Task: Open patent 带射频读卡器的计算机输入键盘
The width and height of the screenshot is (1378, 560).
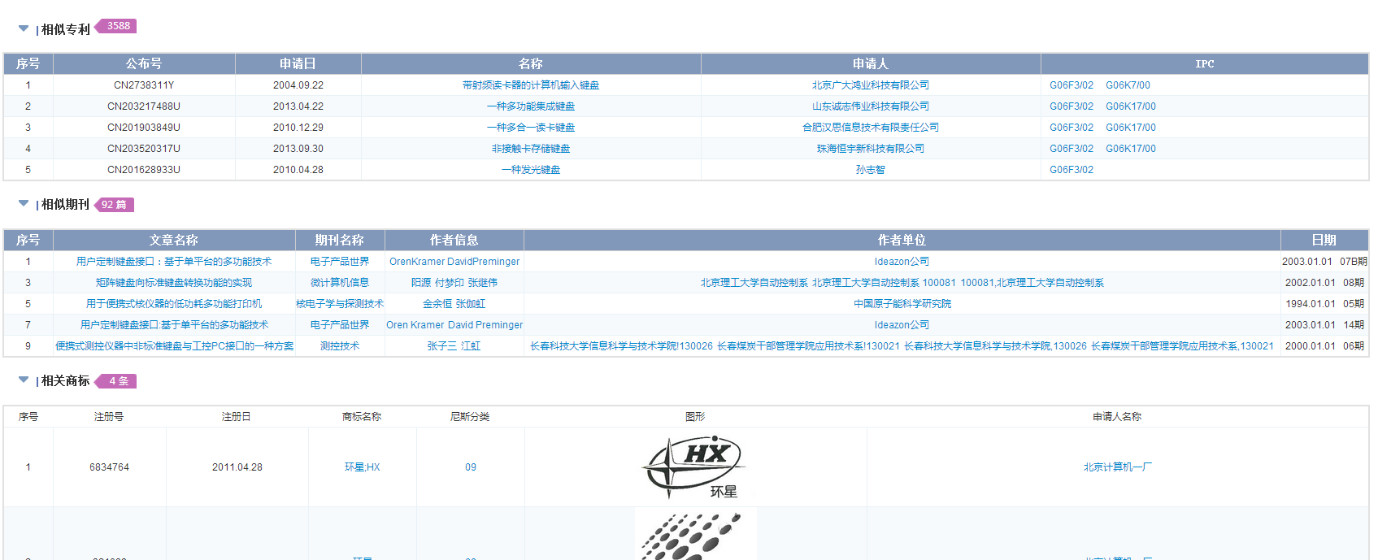Action: [530, 85]
